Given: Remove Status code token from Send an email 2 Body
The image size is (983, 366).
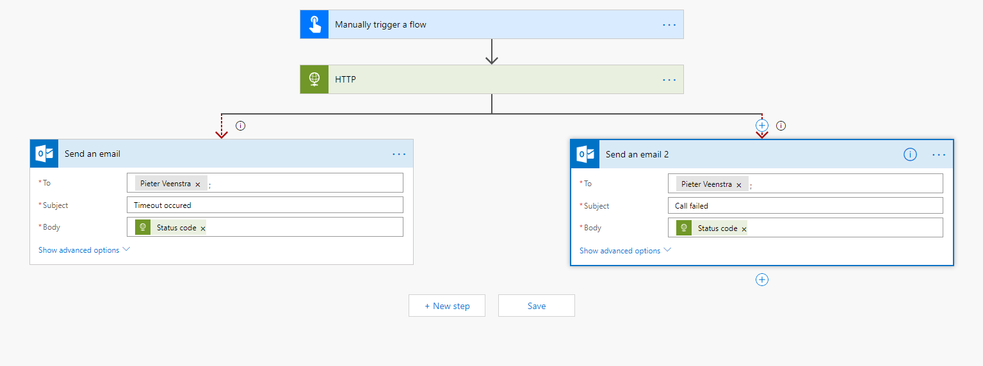Looking at the screenshot, I should (x=744, y=229).
